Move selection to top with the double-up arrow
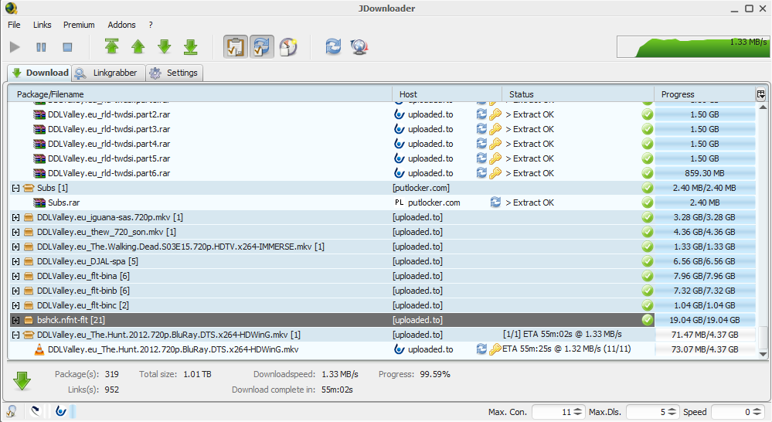 click(112, 47)
